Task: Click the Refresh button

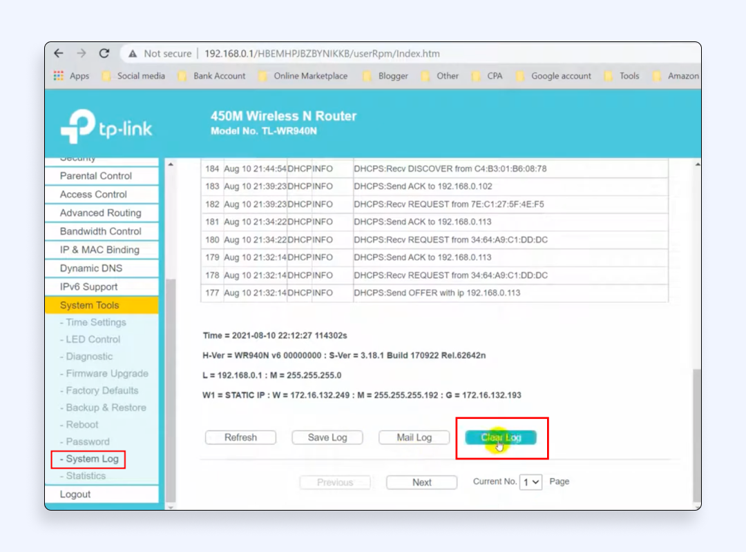Action: tap(240, 437)
